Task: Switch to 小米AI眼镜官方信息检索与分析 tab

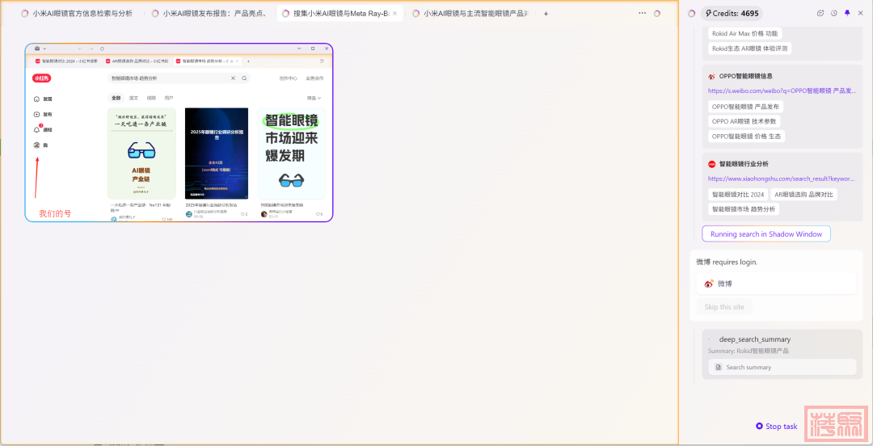Action: click(x=81, y=14)
